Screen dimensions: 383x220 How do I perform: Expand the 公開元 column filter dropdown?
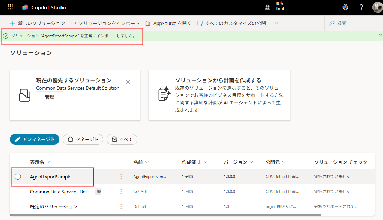coord(284,162)
